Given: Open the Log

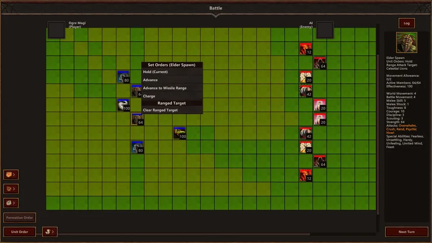Looking at the screenshot, I should (407, 23).
